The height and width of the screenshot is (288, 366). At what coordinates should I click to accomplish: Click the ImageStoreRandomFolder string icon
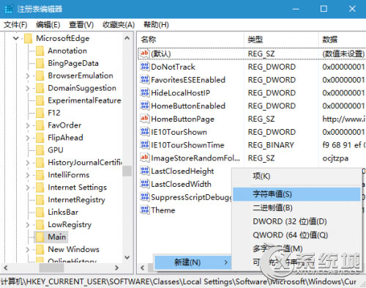pyautogui.click(x=144, y=158)
